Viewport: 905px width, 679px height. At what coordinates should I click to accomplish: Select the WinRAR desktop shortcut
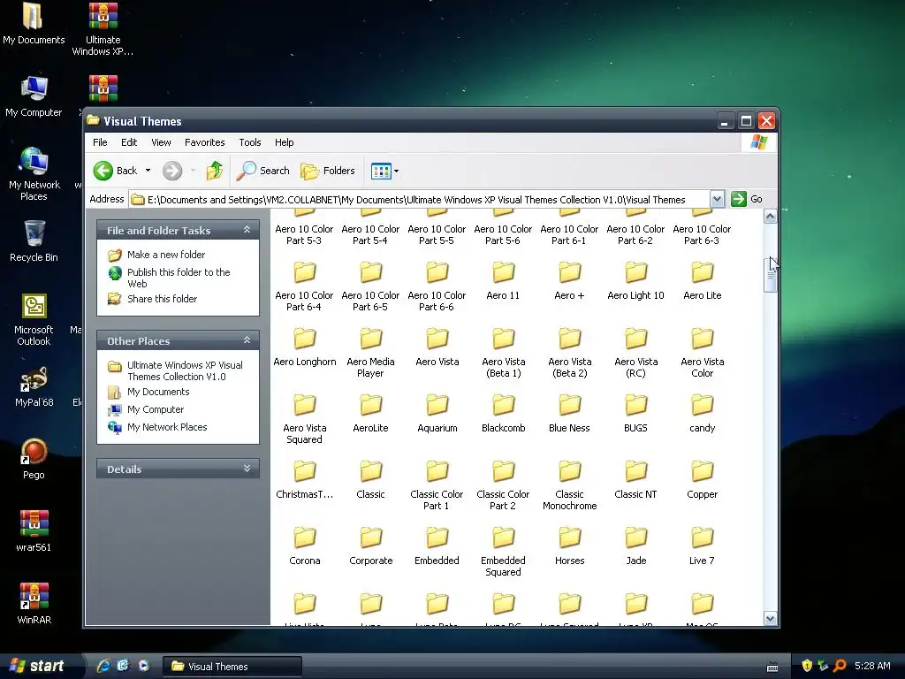click(34, 604)
